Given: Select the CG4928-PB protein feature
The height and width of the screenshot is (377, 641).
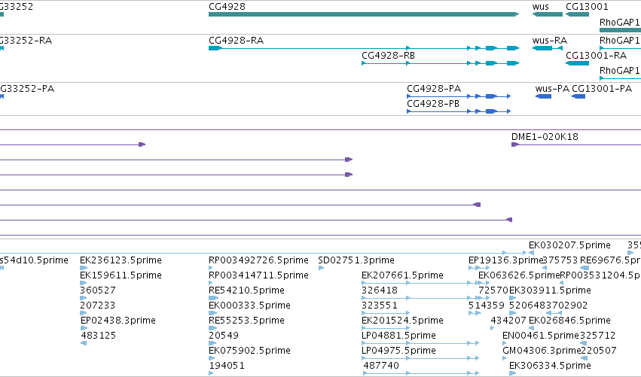Looking at the screenshot, I should pos(459,111).
